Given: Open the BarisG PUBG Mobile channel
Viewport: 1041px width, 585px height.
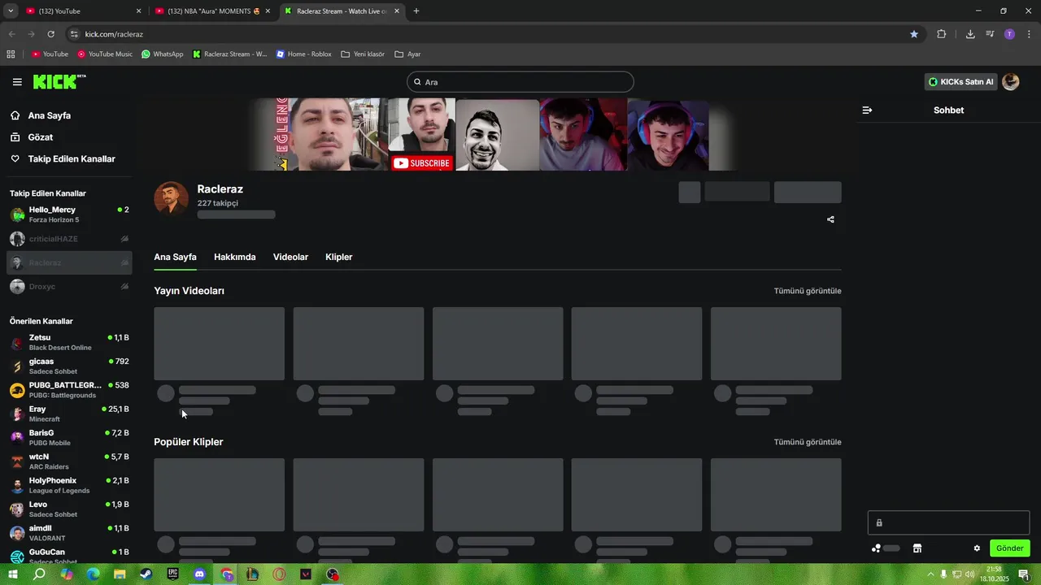Looking at the screenshot, I should 69,438.
